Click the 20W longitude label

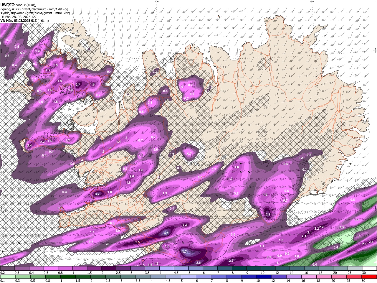tap(157, 1)
